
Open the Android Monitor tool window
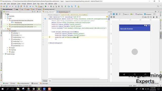24,83
